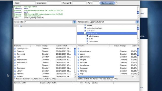Sort local files by Filesize column
Viewport: 162px width, 91px height.
[x=36, y=46]
